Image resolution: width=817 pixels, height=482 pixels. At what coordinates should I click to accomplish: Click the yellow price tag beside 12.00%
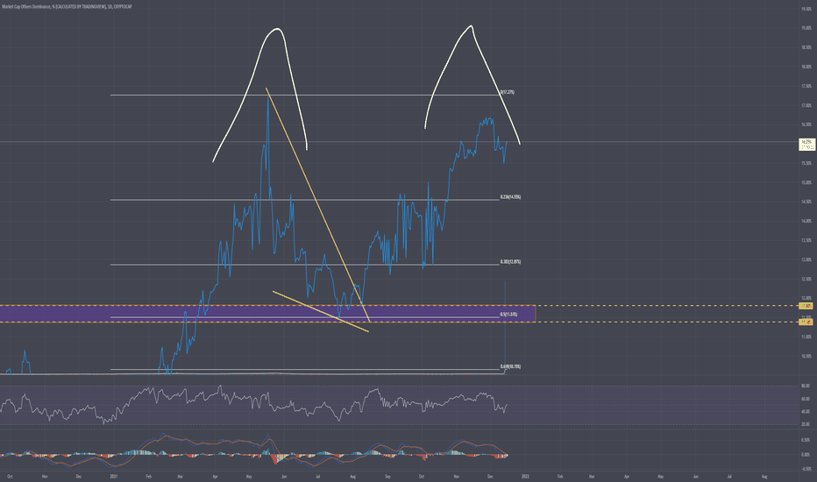806,306
